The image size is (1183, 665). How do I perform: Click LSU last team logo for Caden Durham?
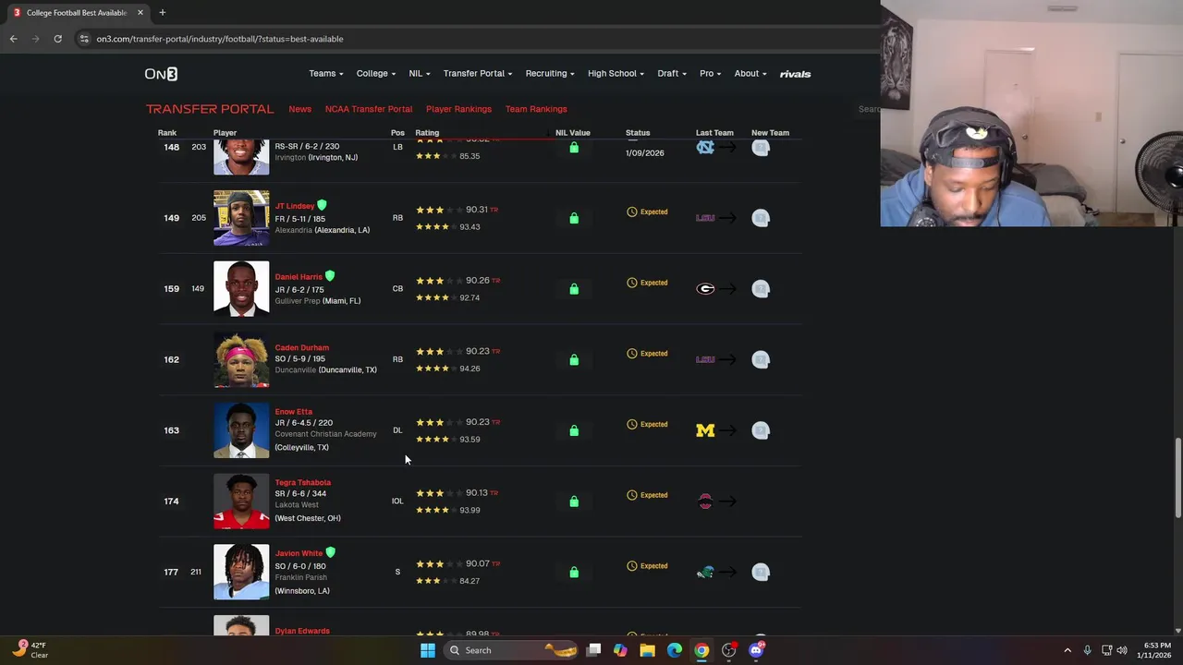(705, 359)
